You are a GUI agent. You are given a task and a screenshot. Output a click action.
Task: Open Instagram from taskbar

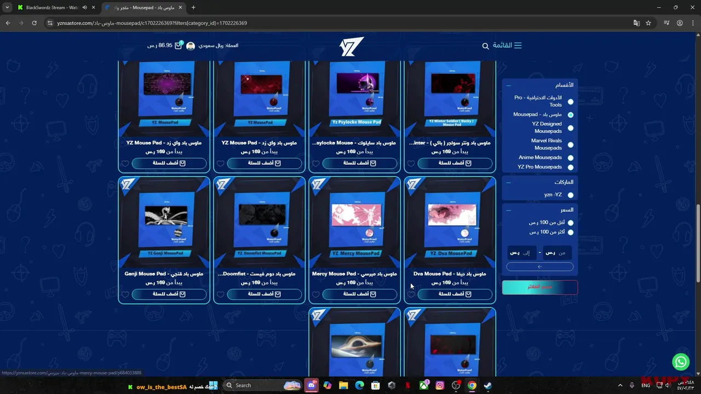[x=440, y=385]
